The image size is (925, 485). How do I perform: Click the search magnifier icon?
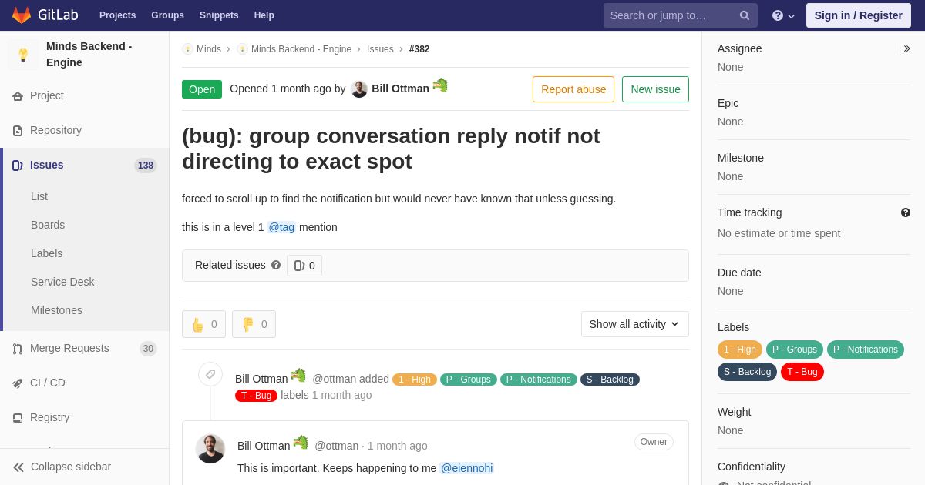point(745,15)
